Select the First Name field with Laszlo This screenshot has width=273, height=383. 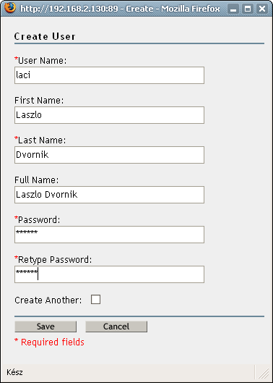click(x=109, y=115)
